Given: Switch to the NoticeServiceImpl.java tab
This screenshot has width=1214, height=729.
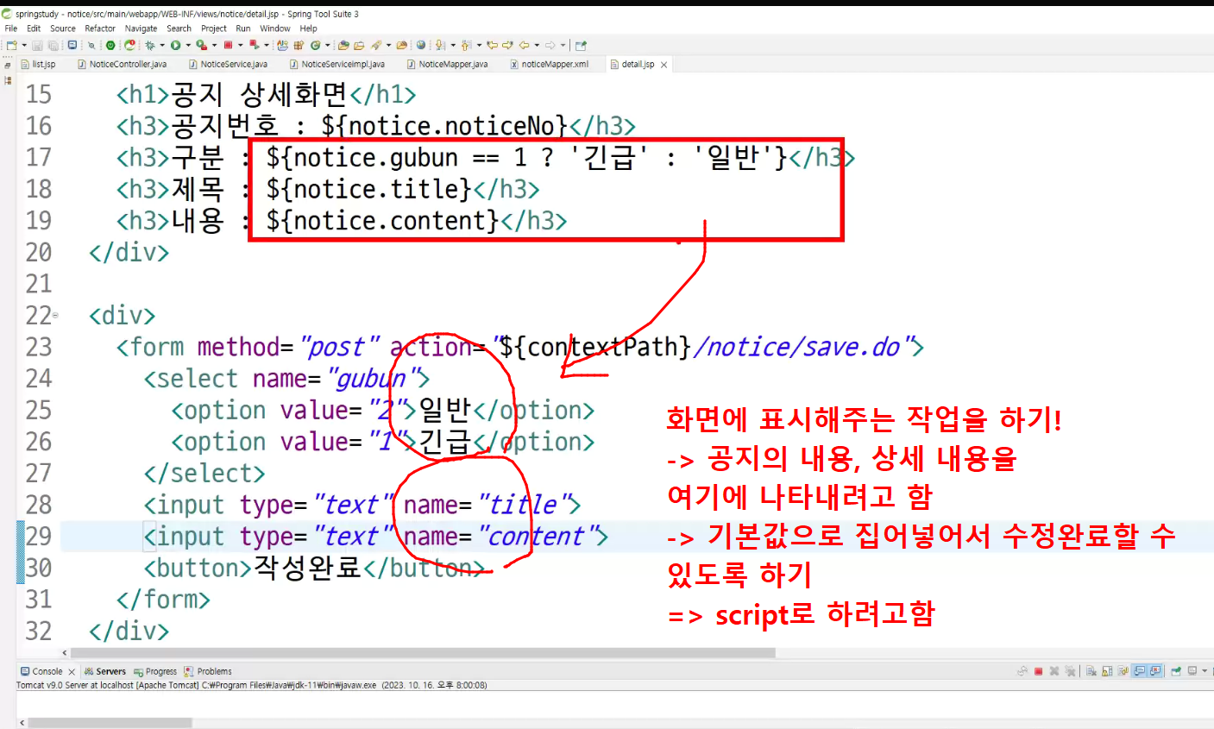Looking at the screenshot, I should [338, 65].
